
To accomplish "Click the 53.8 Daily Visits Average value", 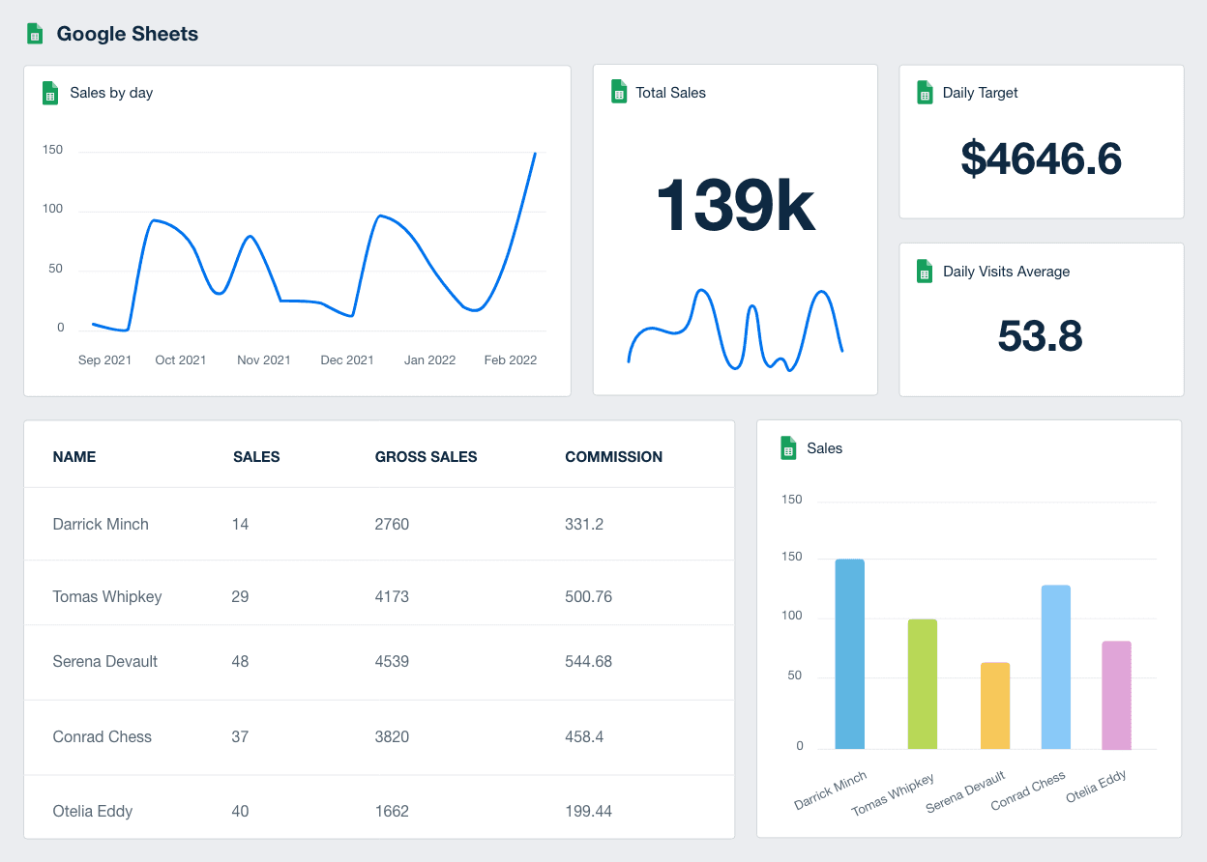I will coord(1041,336).
